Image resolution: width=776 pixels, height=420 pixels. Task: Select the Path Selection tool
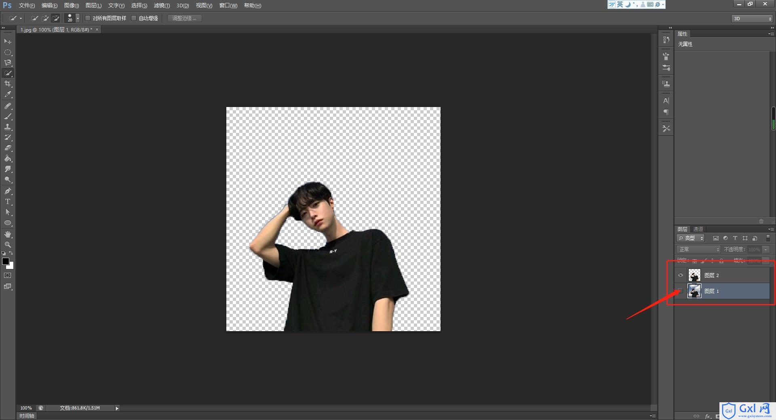8,212
